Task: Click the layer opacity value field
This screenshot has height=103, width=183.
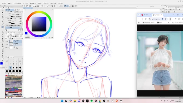Action: pos(21,34)
